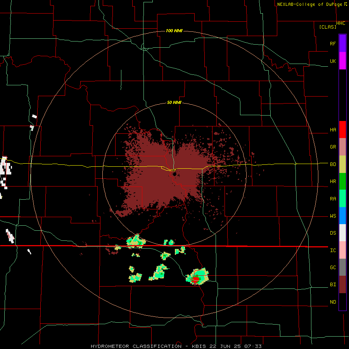Click the blue WS wet snow swatch
349x349 pixels.
point(342,216)
